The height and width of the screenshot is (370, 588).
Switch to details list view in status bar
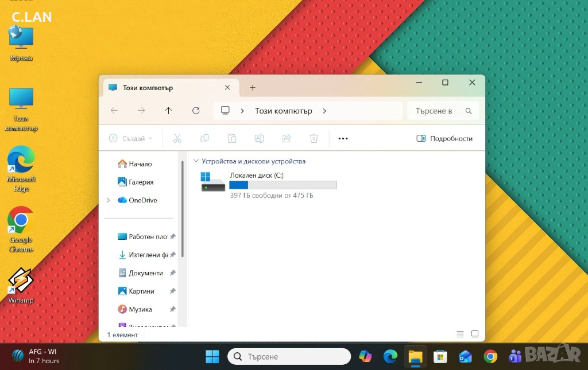pyautogui.click(x=460, y=334)
